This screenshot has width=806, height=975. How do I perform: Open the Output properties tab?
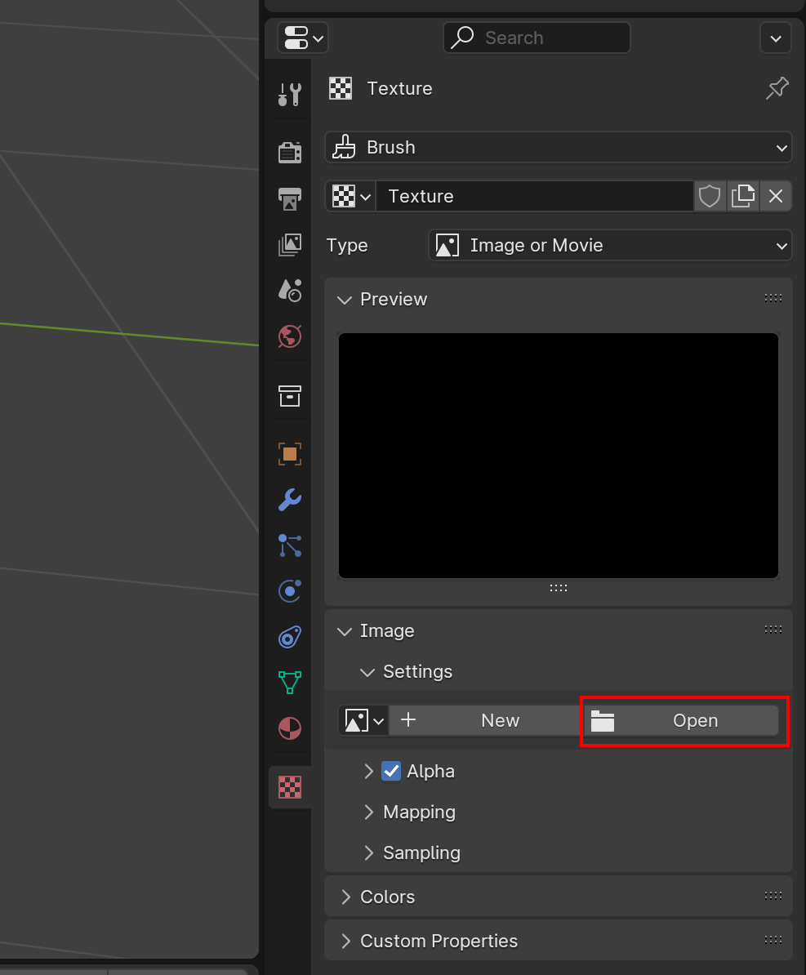point(290,199)
